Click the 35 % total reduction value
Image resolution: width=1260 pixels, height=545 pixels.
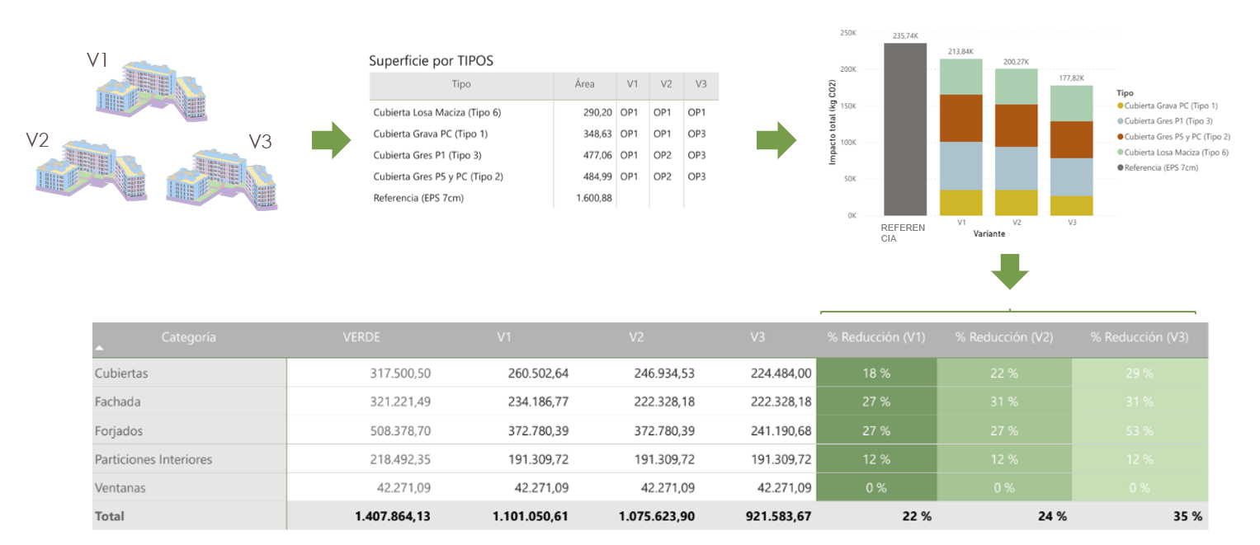click(x=1187, y=515)
